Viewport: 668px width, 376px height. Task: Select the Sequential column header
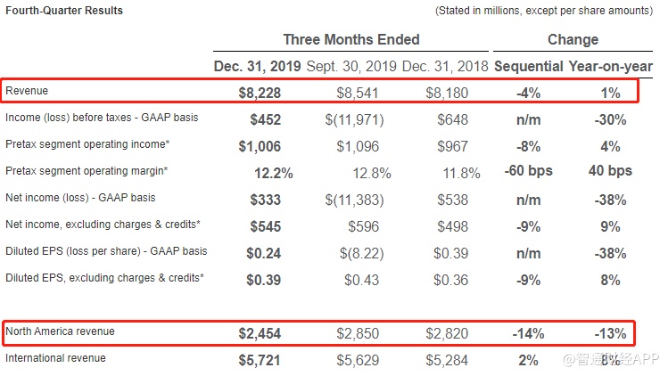[x=528, y=66]
